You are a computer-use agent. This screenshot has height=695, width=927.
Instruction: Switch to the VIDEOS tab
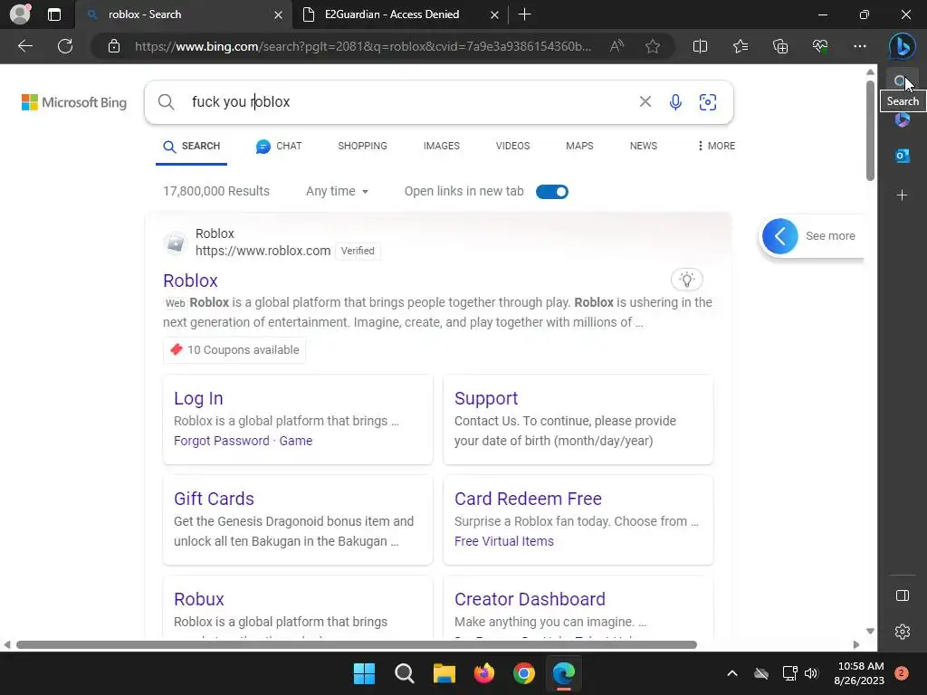(512, 146)
